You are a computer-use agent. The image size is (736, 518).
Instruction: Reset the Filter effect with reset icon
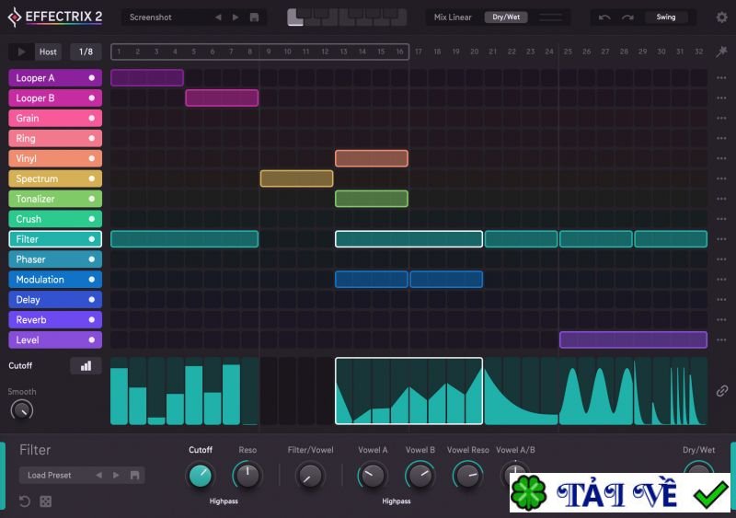point(25,501)
